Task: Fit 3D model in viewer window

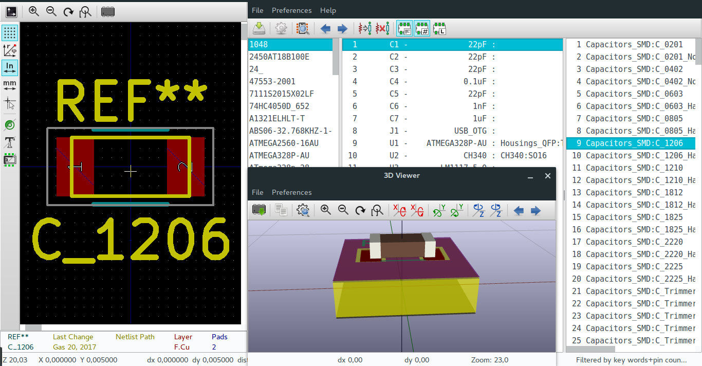Action: (x=378, y=210)
